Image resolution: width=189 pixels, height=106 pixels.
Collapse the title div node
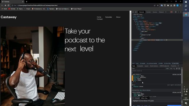(x=137, y=28)
